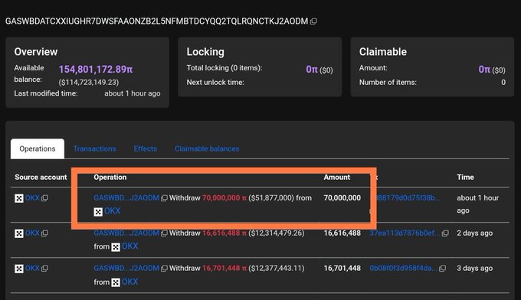Click OKX source account in 70,000,000 row
This screenshot has width=521, height=300.
[32, 197]
